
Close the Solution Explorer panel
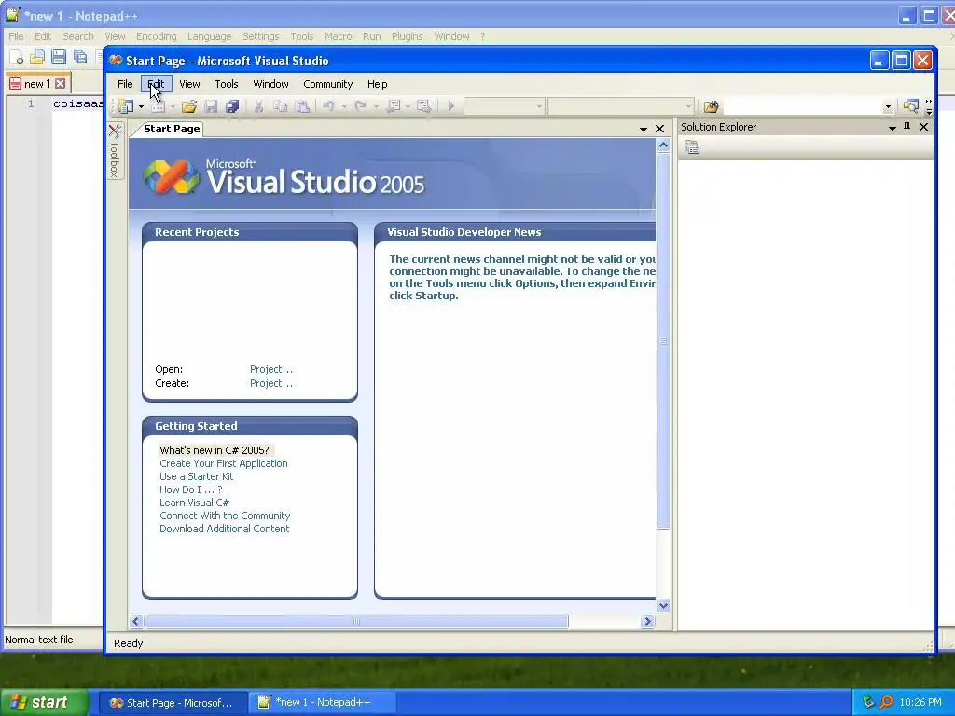click(x=923, y=127)
